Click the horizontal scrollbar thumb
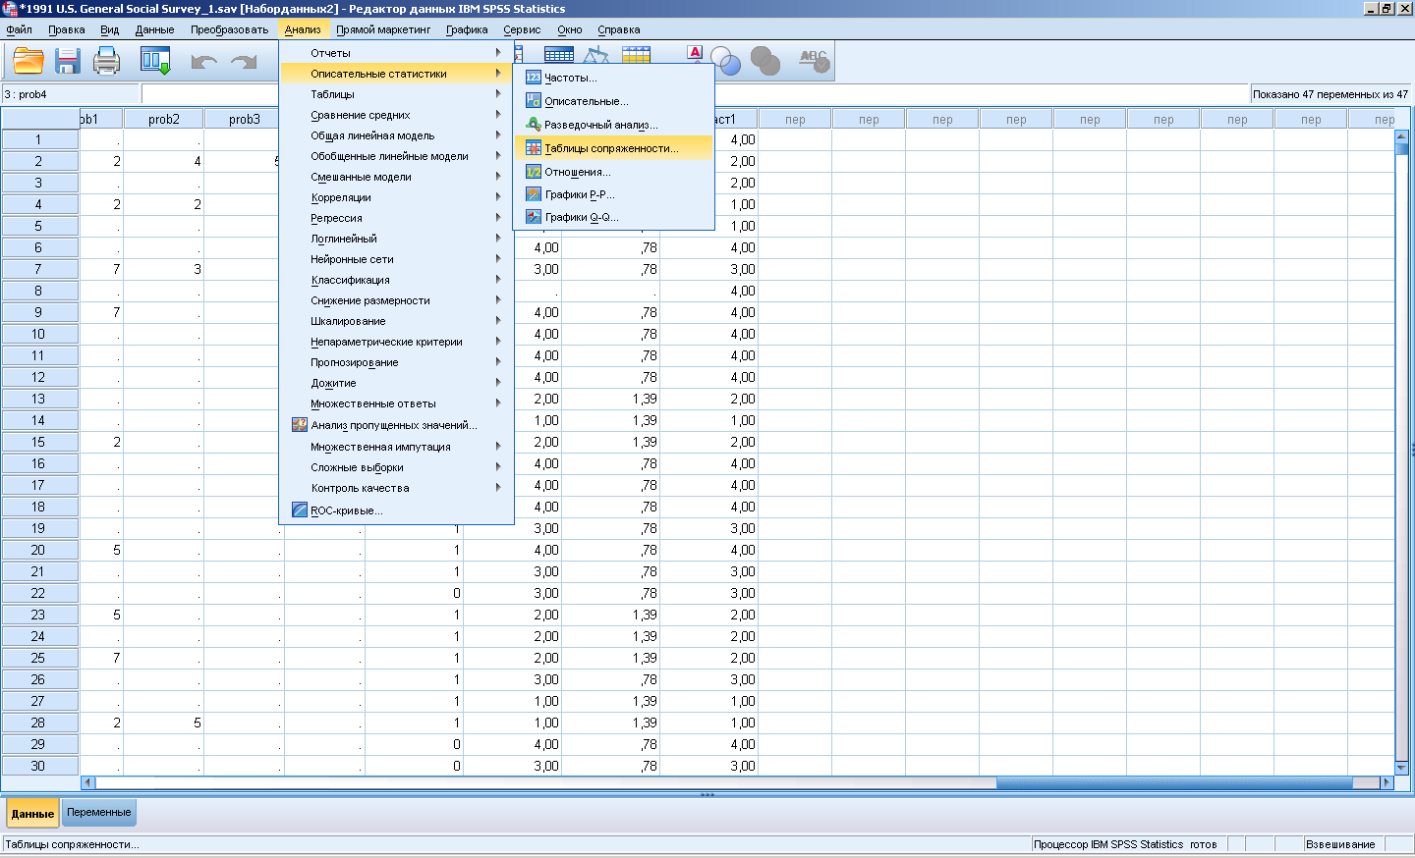The width and height of the screenshot is (1415, 858). [x=1174, y=782]
